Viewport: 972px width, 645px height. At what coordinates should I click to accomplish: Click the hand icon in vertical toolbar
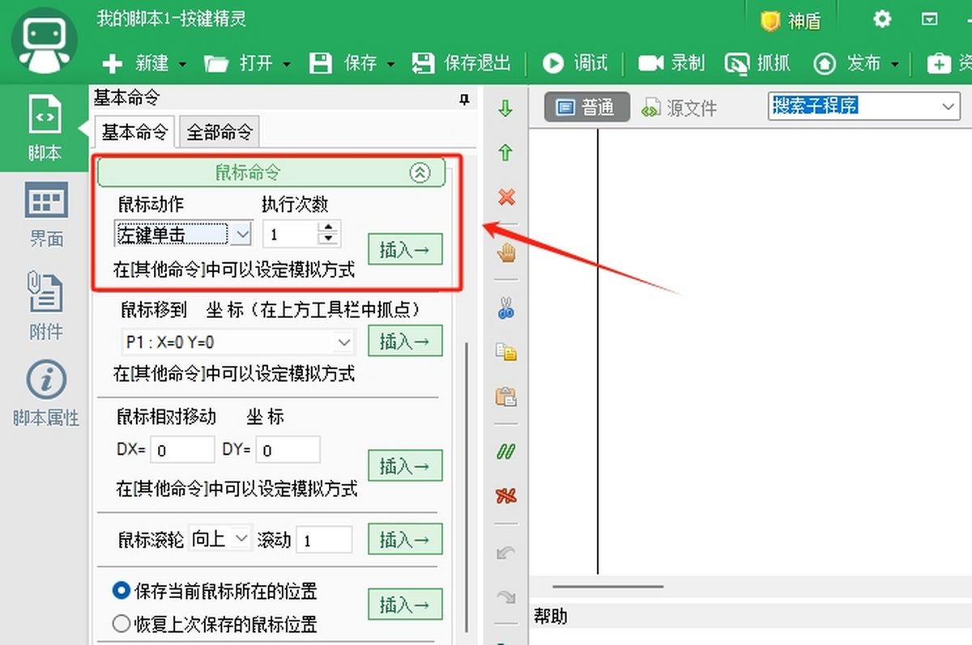[x=506, y=253]
